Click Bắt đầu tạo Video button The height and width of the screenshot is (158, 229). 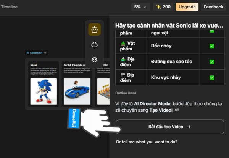170,127
